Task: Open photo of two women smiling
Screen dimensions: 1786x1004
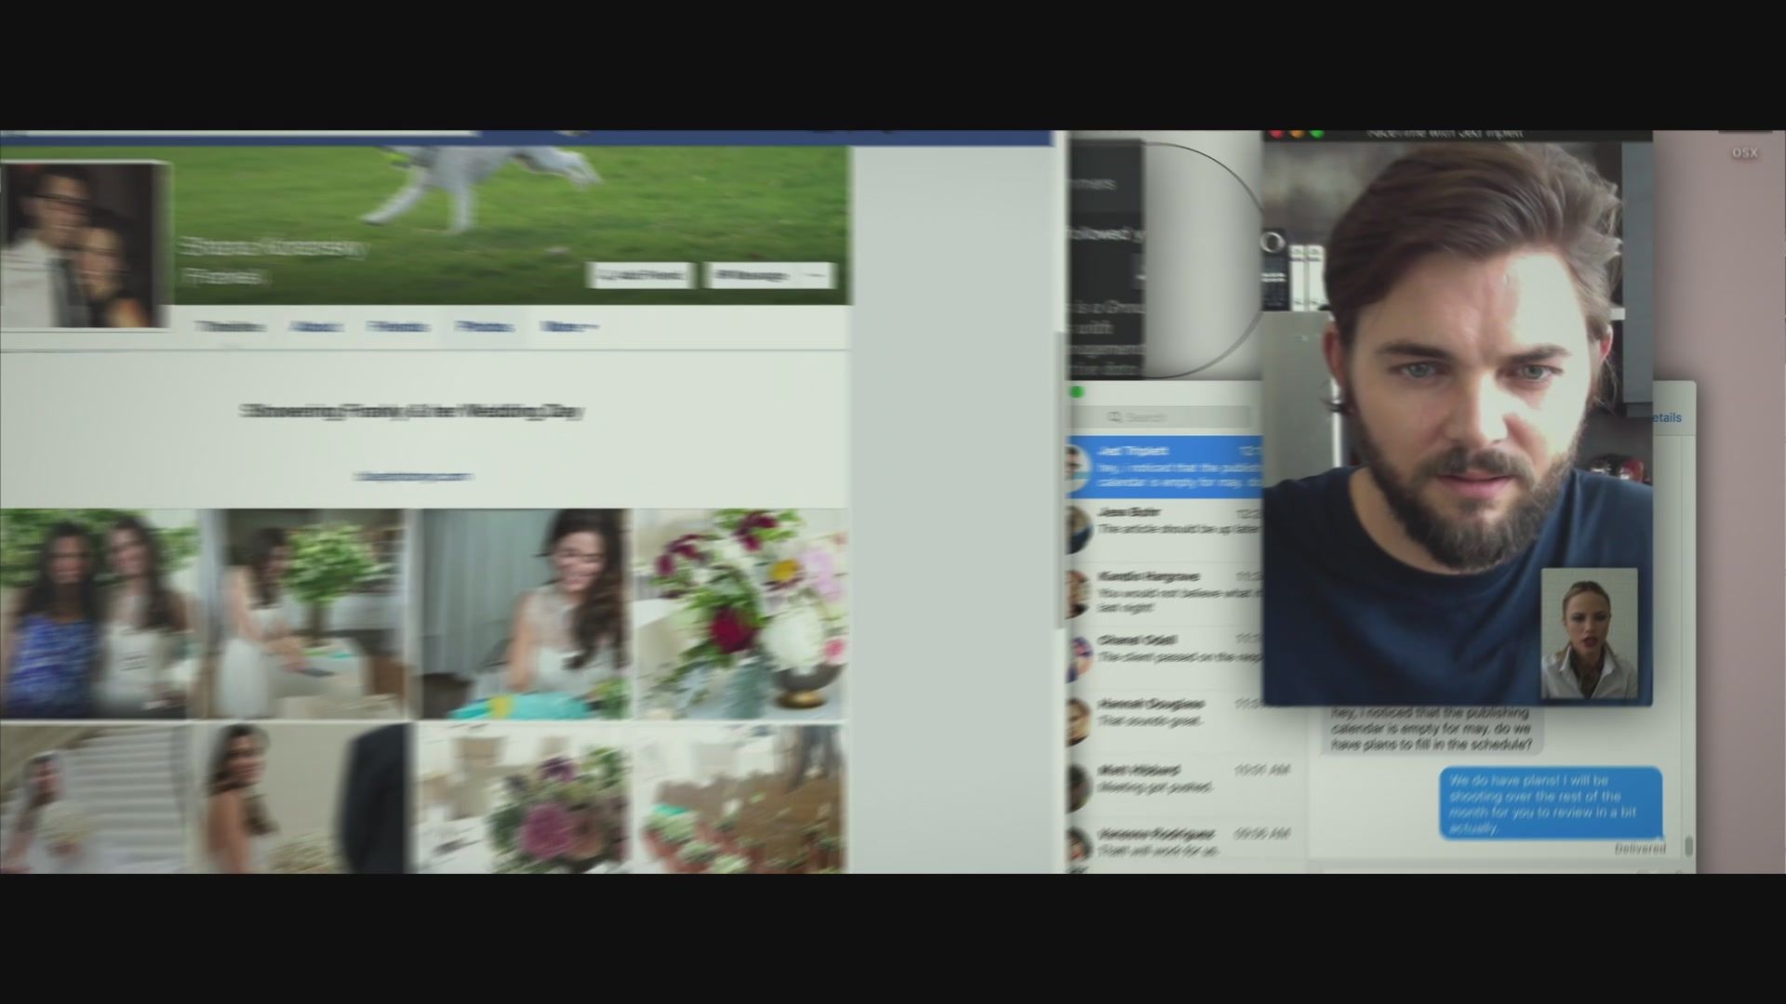Action: click(x=98, y=614)
